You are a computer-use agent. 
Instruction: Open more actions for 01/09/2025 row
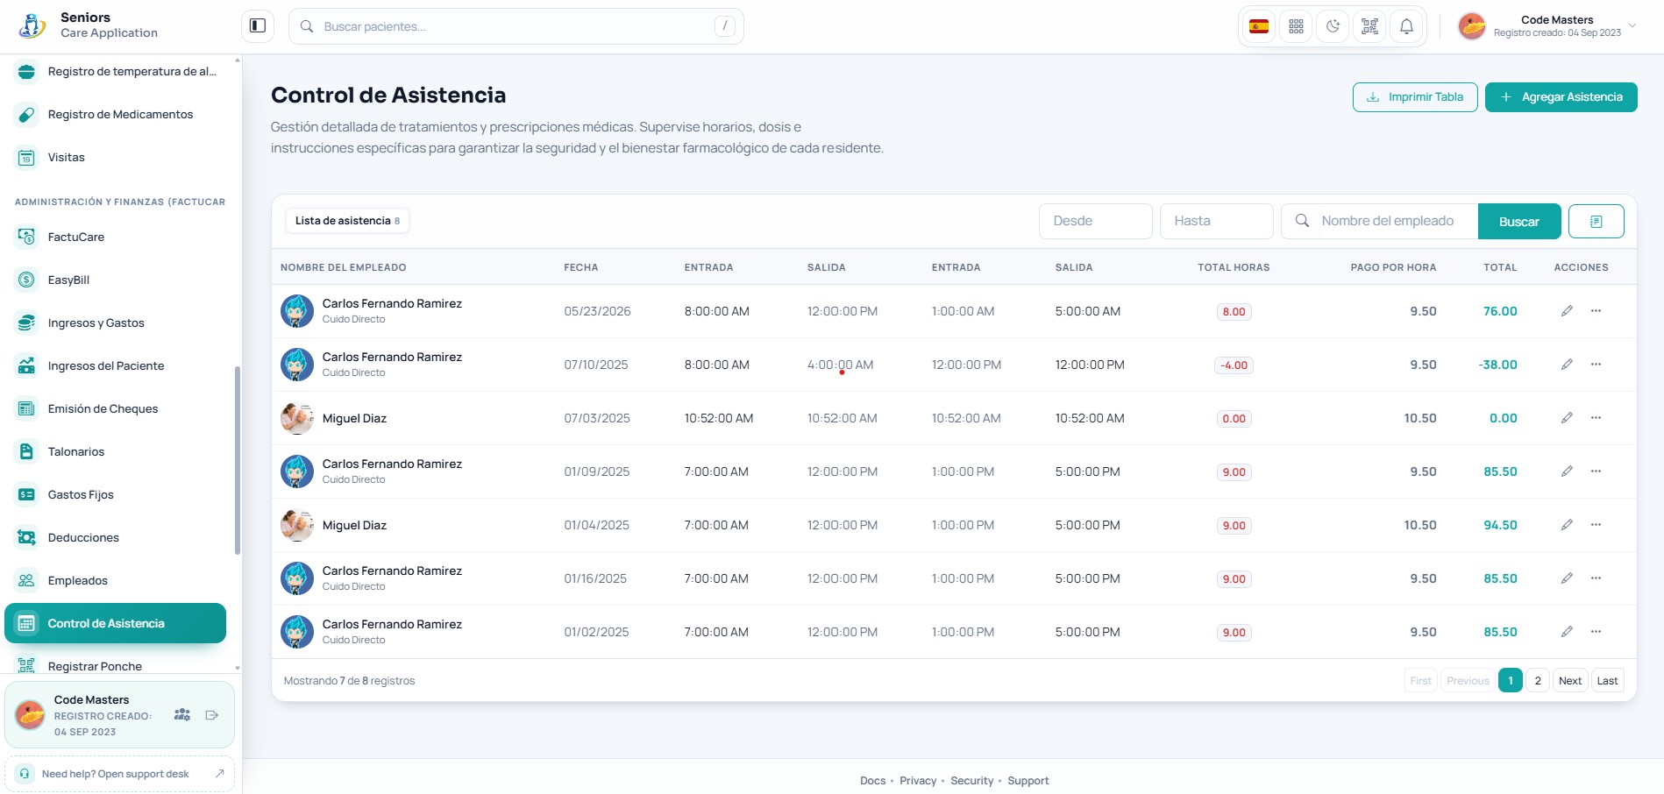[1596, 471]
